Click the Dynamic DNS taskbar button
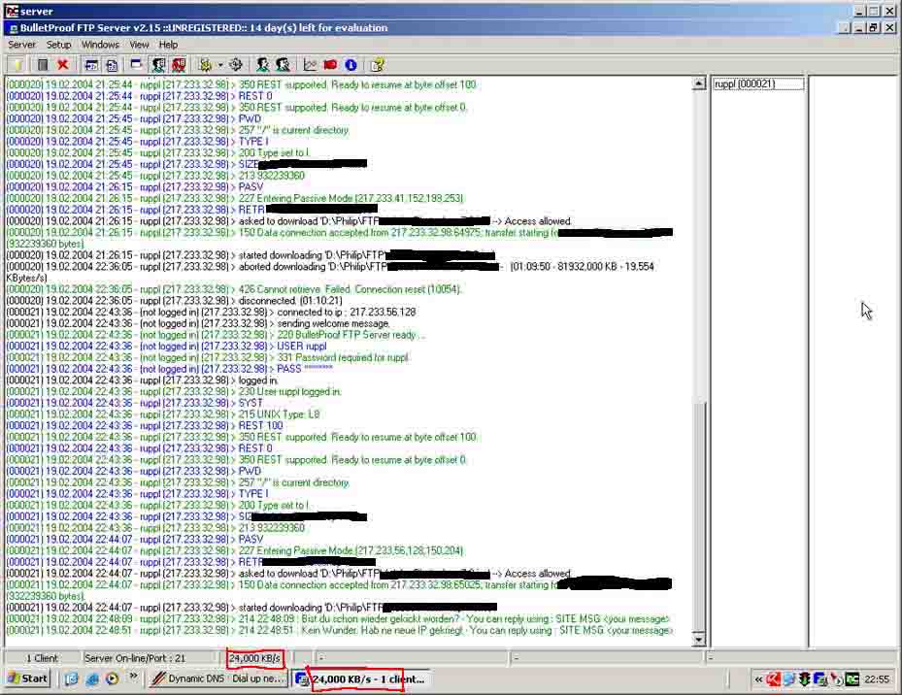This screenshot has height=695, width=902. [x=218, y=678]
